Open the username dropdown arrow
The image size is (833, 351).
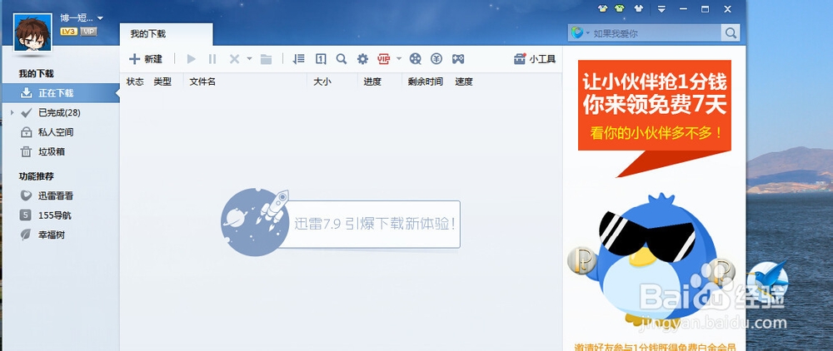(100, 18)
